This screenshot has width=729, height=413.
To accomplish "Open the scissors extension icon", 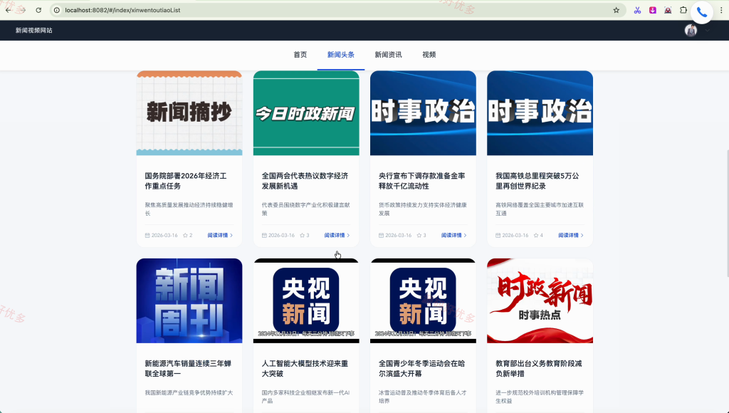I will (637, 10).
